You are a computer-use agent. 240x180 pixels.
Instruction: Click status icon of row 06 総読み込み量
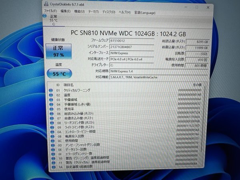(x=52, y=114)
